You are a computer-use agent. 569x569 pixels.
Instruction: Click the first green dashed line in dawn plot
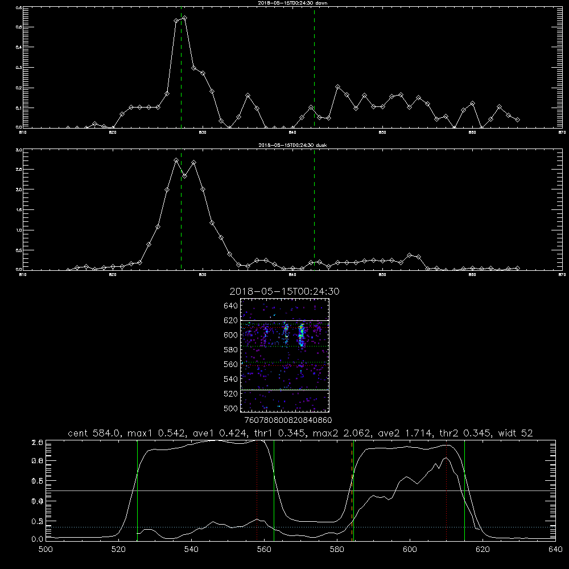(x=181, y=67)
